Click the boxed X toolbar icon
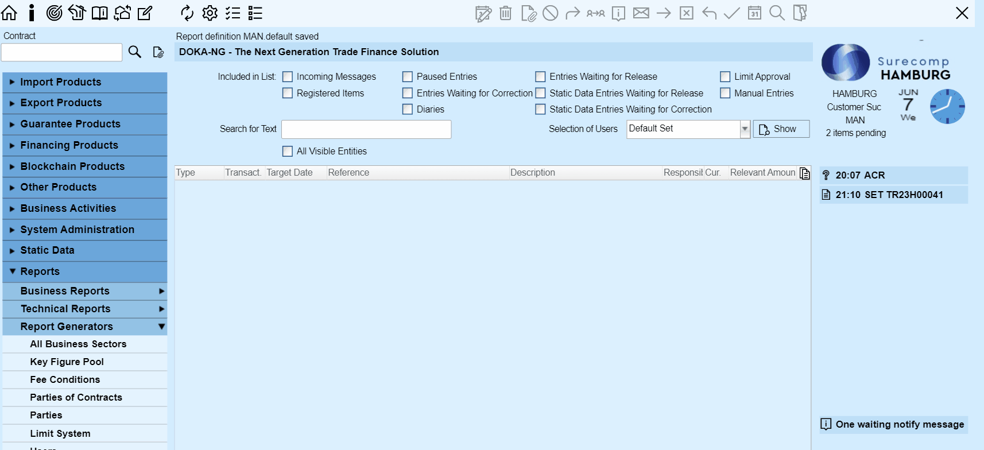This screenshot has height=450, width=984. [x=687, y=13]
